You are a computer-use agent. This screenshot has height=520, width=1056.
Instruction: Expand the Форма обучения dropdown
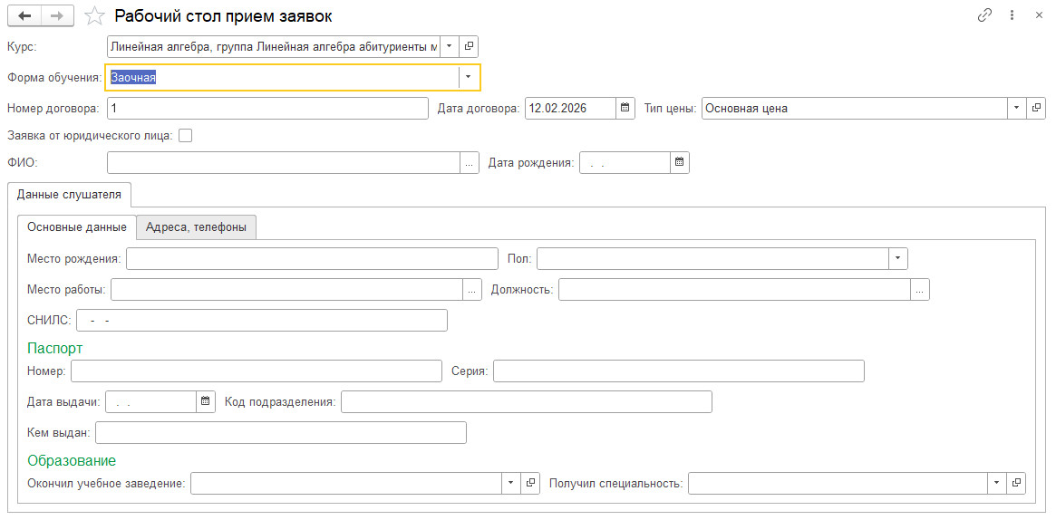point(469,78)
